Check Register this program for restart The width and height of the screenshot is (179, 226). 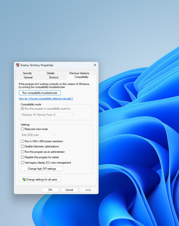coord(22,157)
